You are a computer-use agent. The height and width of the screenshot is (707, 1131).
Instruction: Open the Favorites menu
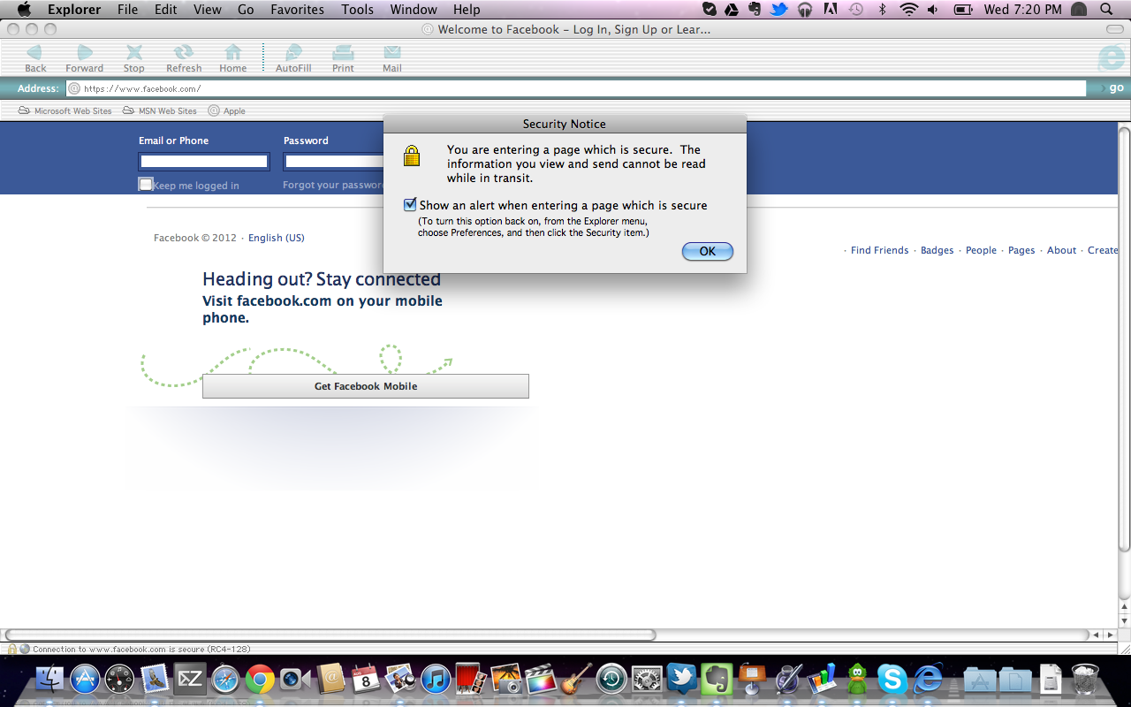pos(297,10)
